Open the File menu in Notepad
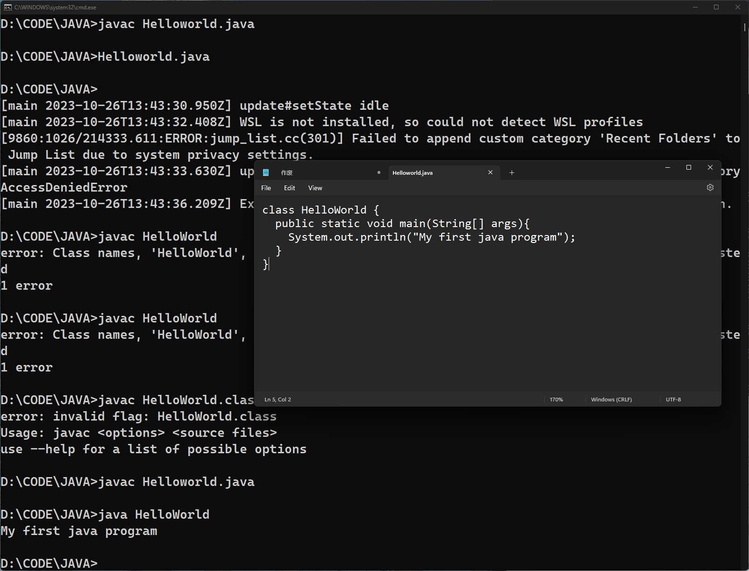 266,188
